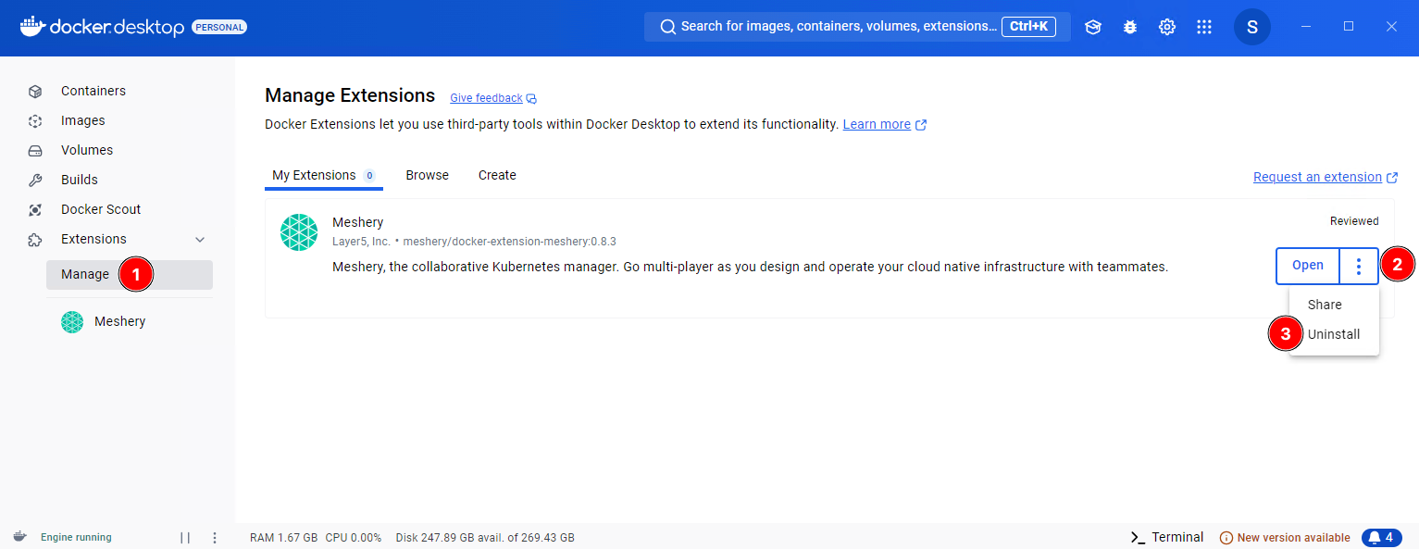Click the engine options three-dot menu
The height and width of the screenshot is (549, 1419).
coord(214,537)
